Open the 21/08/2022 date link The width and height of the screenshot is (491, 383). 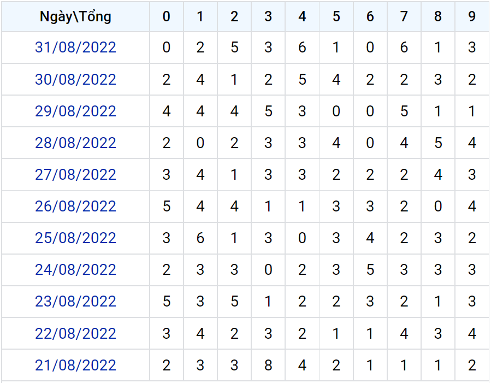[x=75, y=365]
